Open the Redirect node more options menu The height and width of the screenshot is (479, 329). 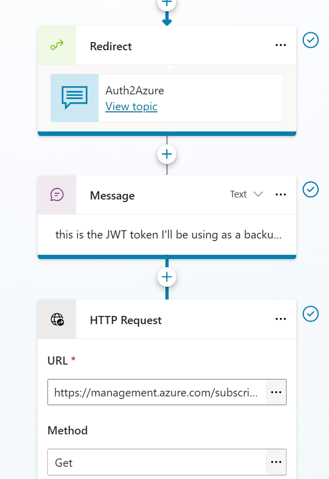[x=280, y=46]
